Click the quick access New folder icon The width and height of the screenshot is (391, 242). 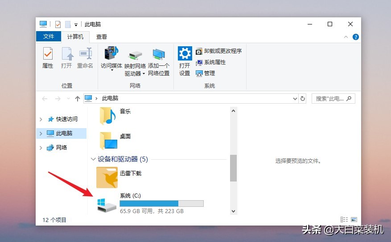pos(68,24)
